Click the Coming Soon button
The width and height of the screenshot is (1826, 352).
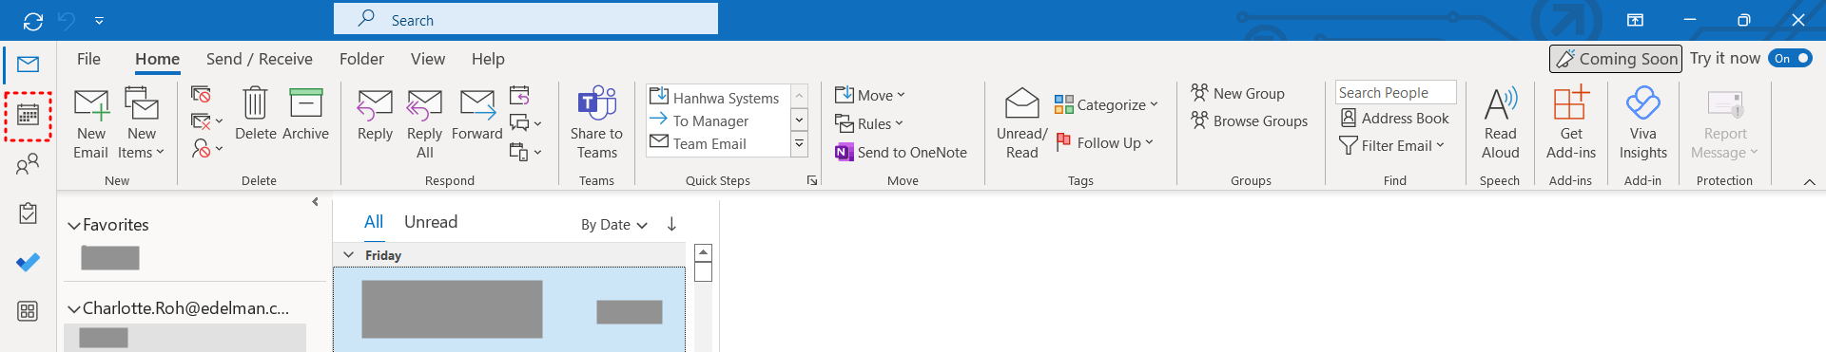1616,59
